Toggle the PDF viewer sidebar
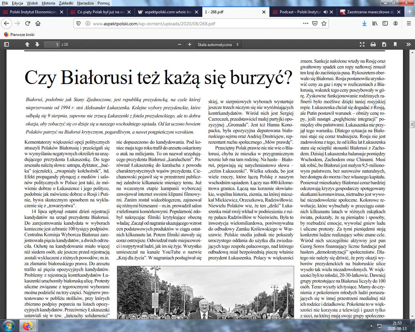Screen dimensions: 415x332 (6, 44)
